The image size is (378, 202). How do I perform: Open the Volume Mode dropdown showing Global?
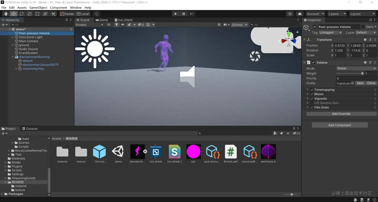356,68
